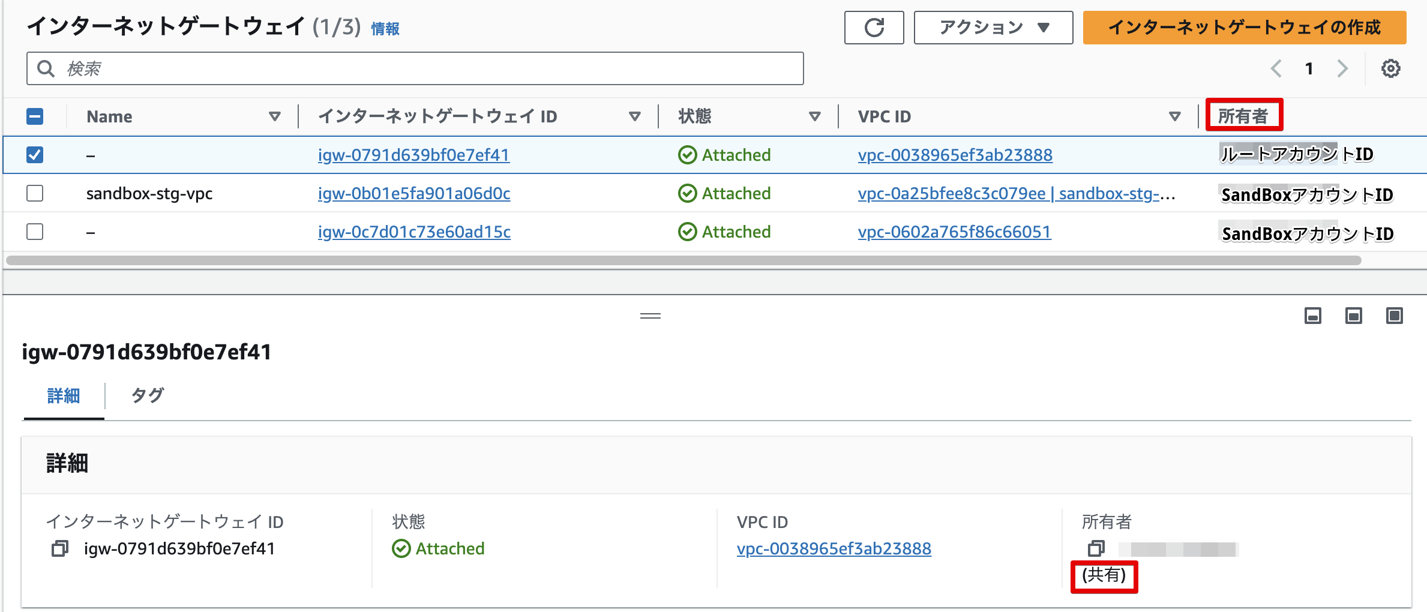Sort by Name column using its arrow
The width and height of the screenshot is (1427, 612).
[x=275, y=116]
